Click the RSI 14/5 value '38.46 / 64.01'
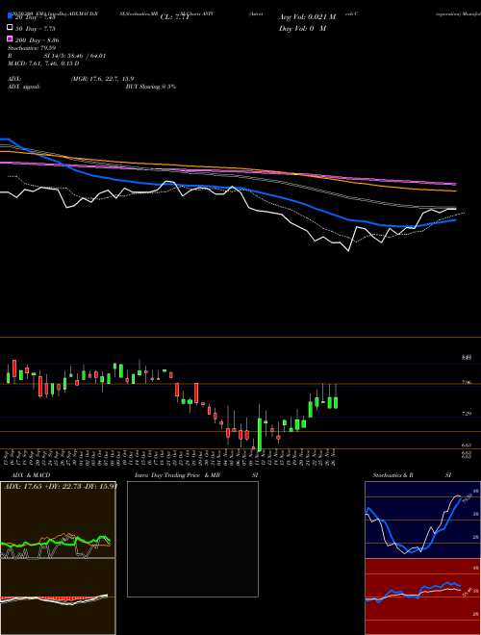The image size is (481, 635). [x=85, y=56]
